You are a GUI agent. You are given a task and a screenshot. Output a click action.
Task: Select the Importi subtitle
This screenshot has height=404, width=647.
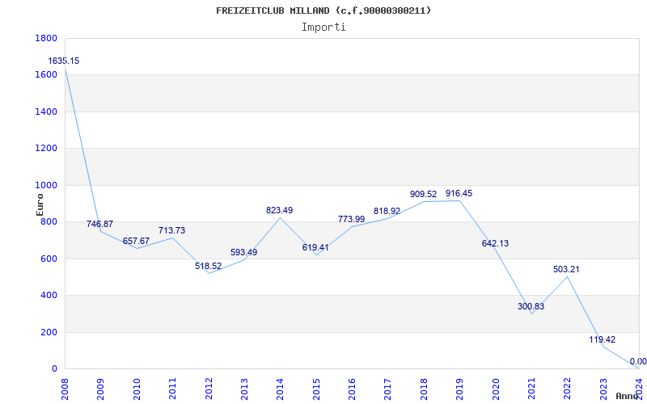tap(323, 27)
